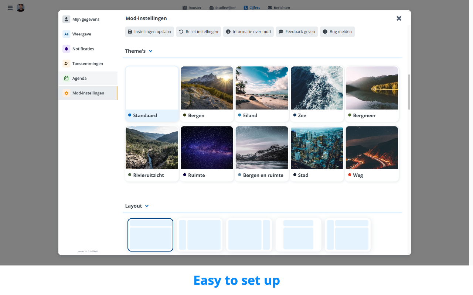This screenshot has height=295, width=473.
Task: Click the Mijn gegevens person icon
Action: [x=66, y=19]
